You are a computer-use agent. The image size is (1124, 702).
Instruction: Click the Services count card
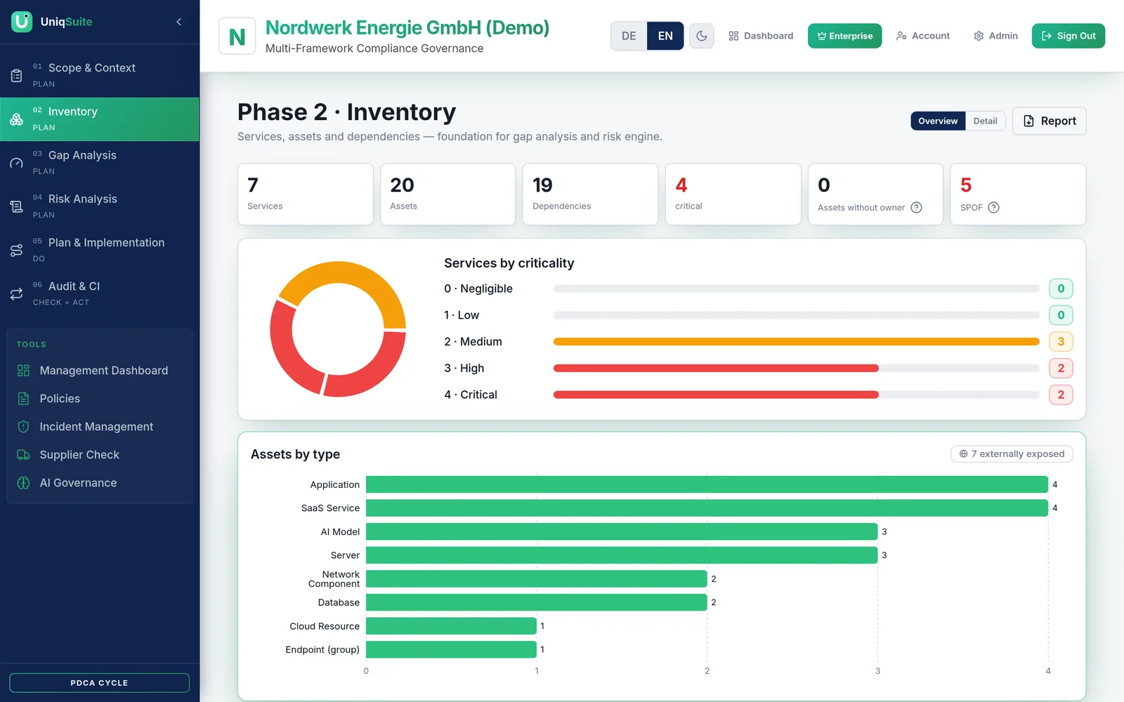click(306, 194)
